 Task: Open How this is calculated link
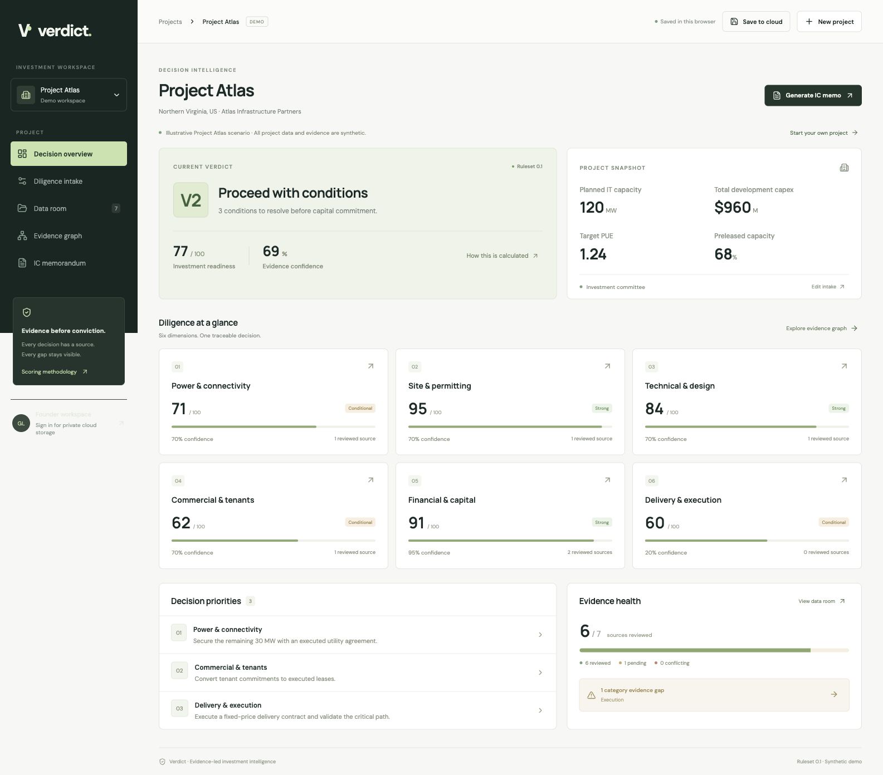click(x=502, y=256)
